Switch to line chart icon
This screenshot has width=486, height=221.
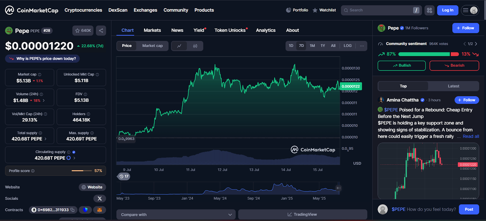click(179, 46)
